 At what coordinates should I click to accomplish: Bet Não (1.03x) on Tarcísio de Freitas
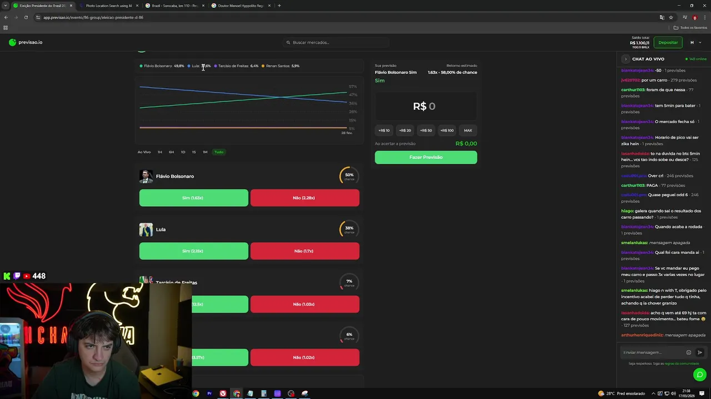[x=304, y=304]
